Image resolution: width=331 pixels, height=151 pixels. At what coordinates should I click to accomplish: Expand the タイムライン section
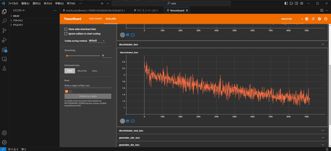[x=35, y=25]
